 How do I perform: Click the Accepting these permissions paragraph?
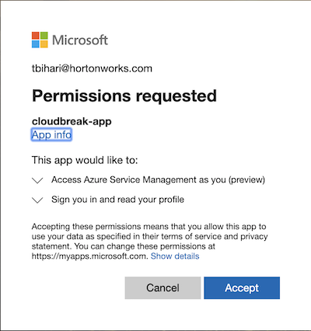click(149, 242)
